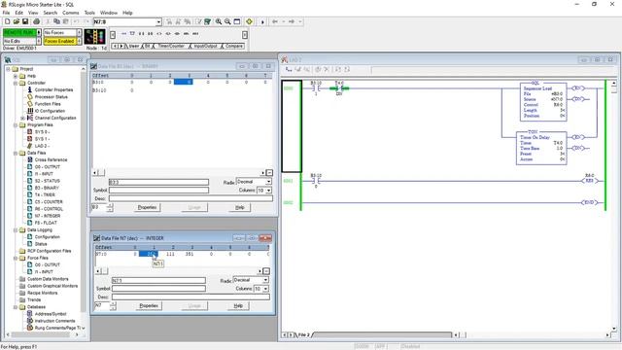This screenshot has width=622, height=350.
Task: Click the Print icon in the toolbar
Action: click(36, 21)
